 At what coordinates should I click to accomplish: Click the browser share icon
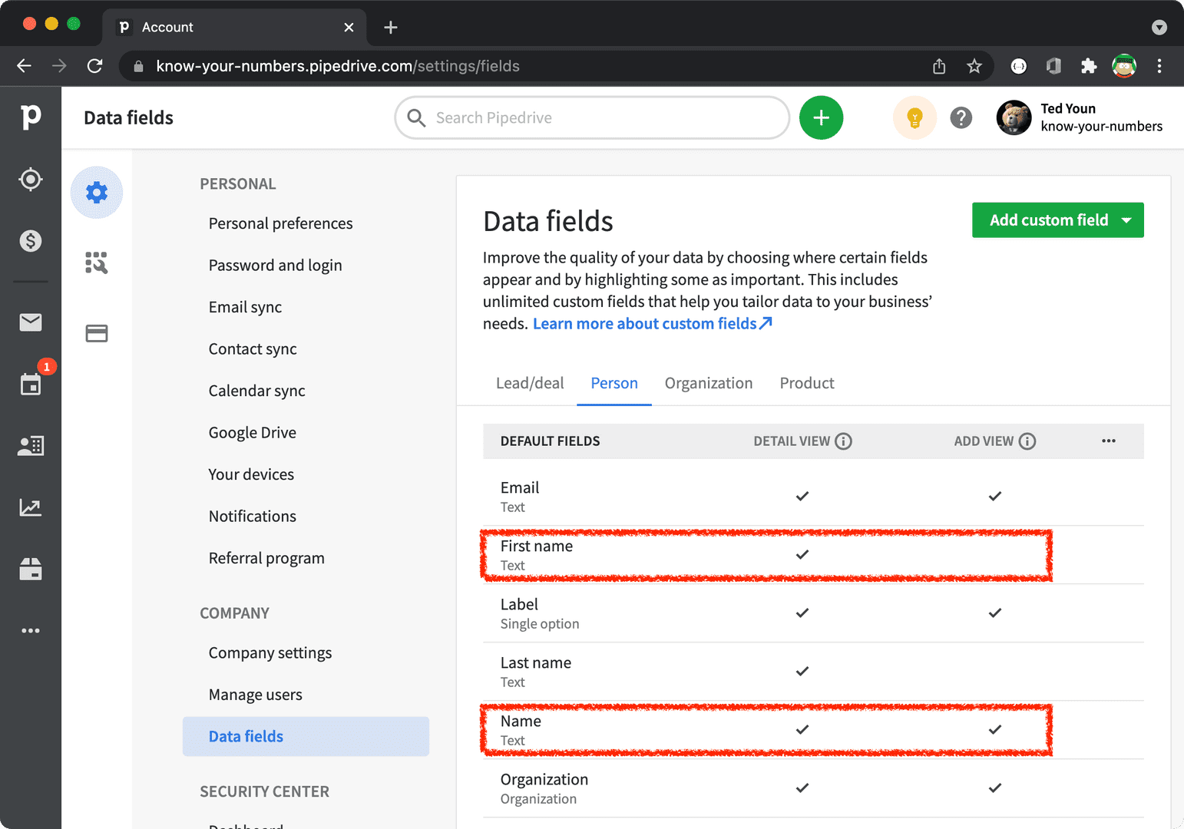(939, 66)
